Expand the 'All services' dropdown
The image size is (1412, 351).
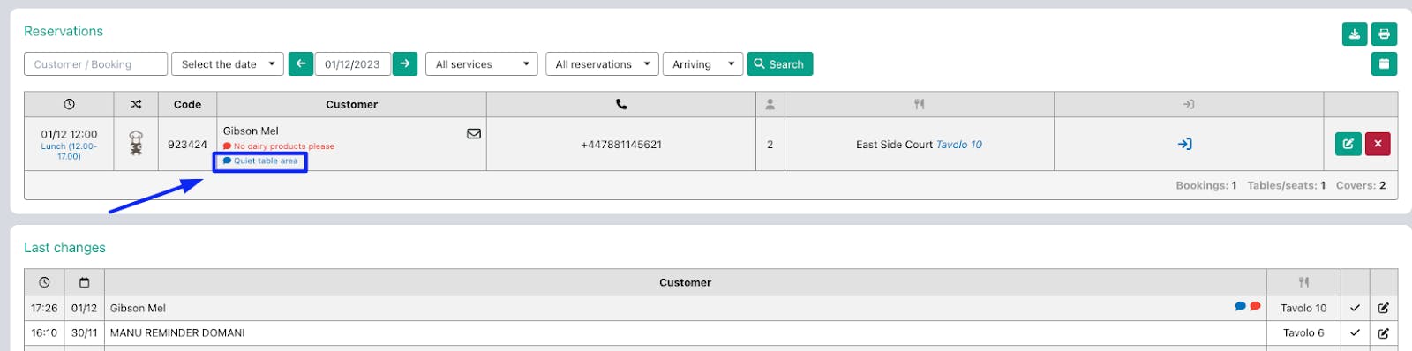tap(482, 64)
